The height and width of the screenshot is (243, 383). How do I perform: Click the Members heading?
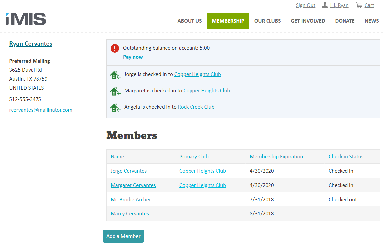click(x=132, y=135)
